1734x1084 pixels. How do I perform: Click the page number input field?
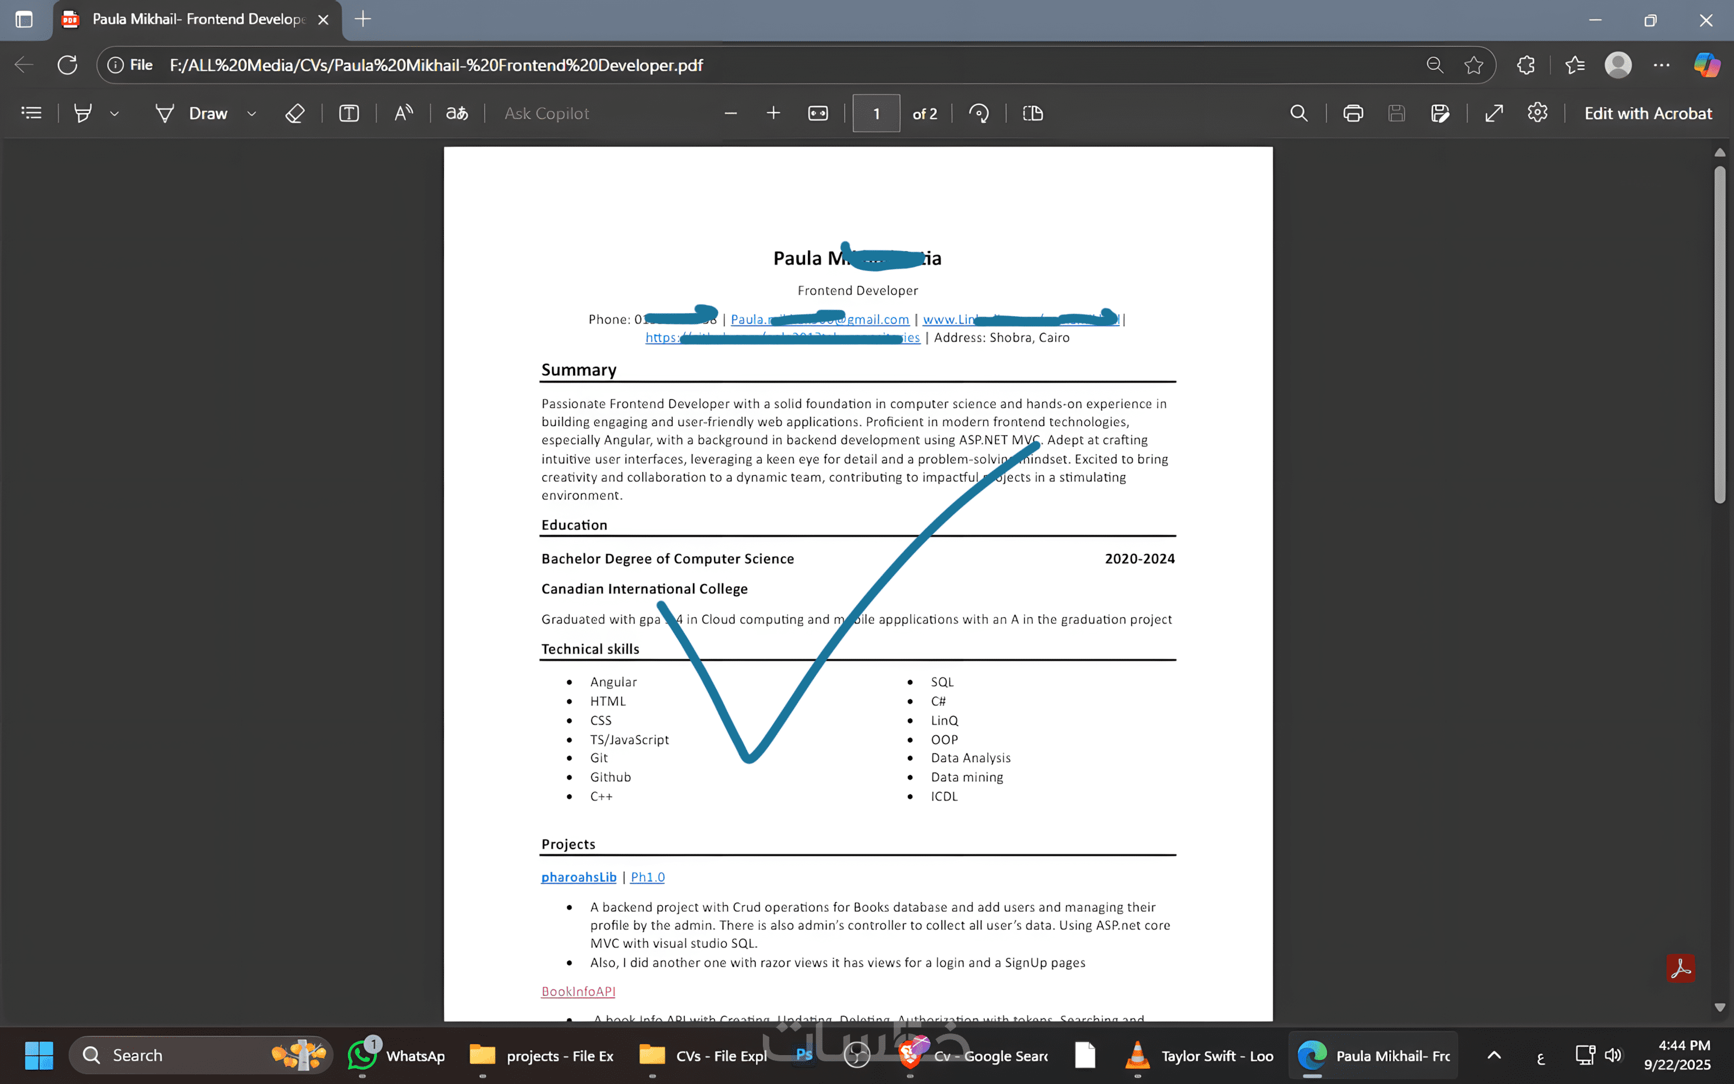click(x=875, y=113)
